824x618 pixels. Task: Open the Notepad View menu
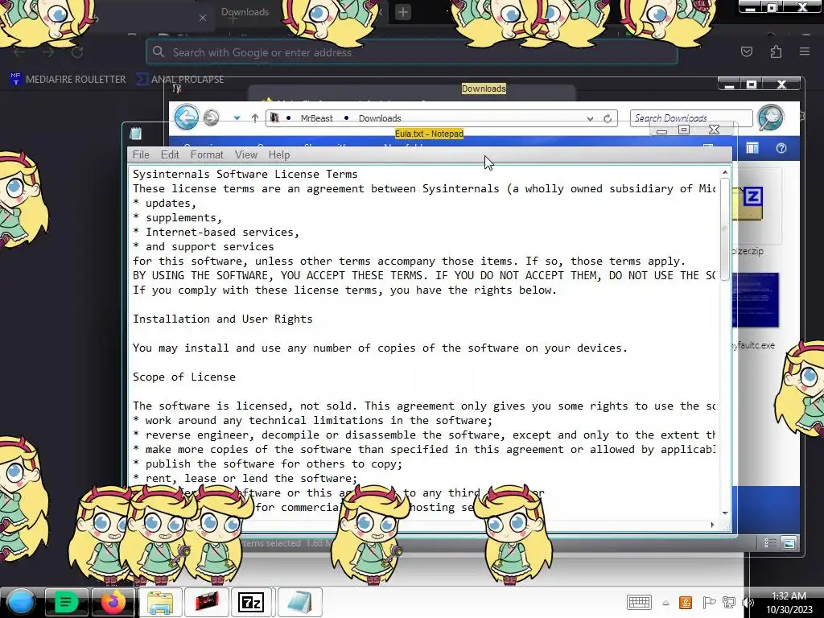246,154
